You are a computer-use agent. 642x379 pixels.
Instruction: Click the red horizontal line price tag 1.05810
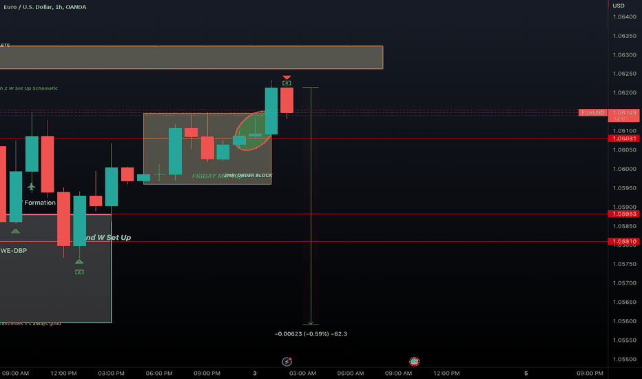click(624, 241)
